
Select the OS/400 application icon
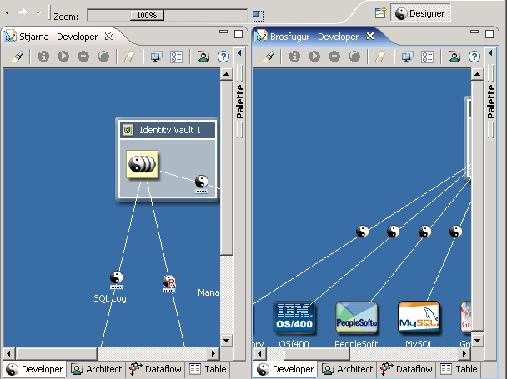point(294,317)
